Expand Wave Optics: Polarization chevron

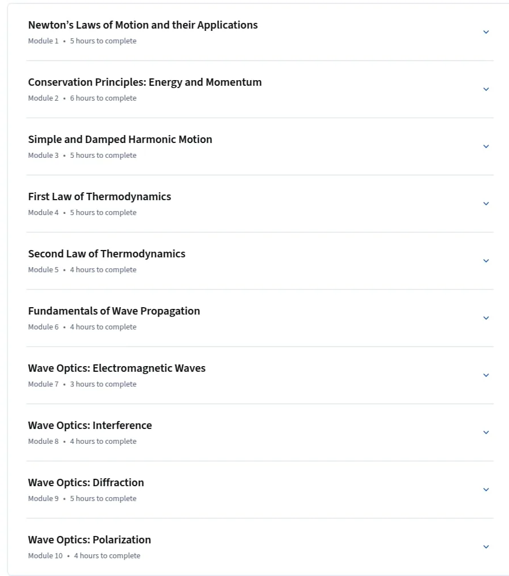486,547
